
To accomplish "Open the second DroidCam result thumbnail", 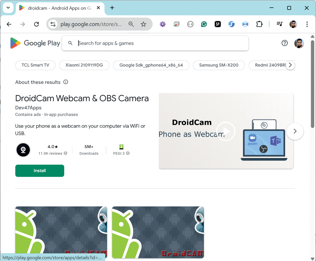I will pyautogui.click(x=158, y=232).
